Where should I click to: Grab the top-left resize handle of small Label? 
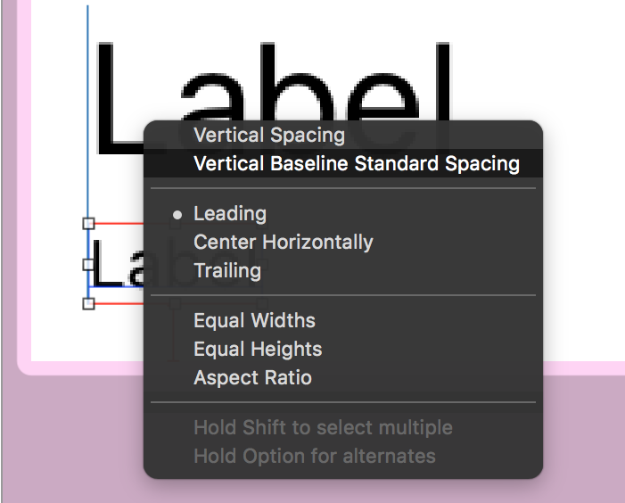coord(88,223)
